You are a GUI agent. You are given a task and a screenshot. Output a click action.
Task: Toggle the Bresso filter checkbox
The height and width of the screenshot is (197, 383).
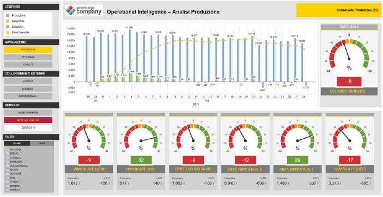click(7, 153)
